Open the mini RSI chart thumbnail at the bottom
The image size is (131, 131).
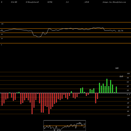tap(65, 125)
